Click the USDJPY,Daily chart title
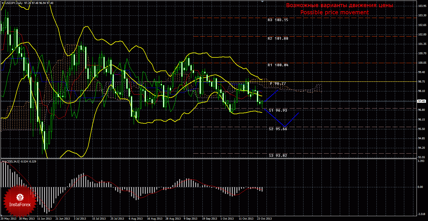The width and height of the screenshot is (428, 221). 13,3
